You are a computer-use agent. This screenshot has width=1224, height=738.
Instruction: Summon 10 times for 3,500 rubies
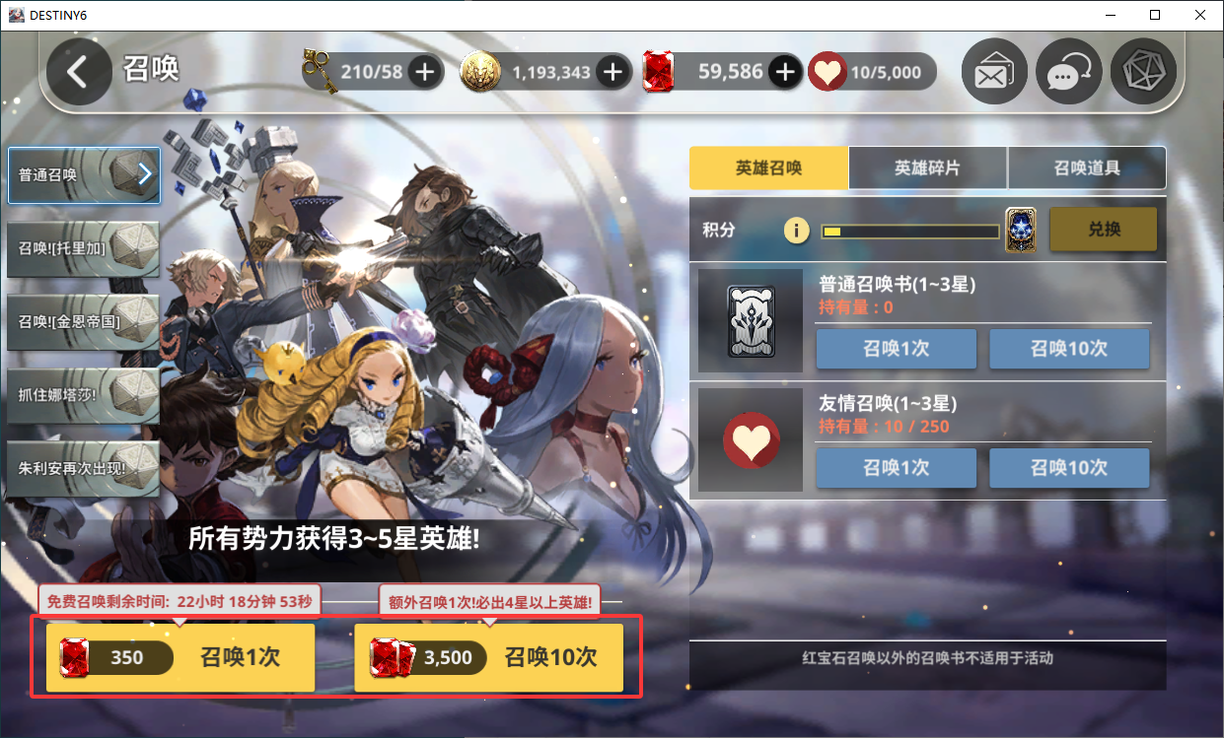(x=488, y=658)
